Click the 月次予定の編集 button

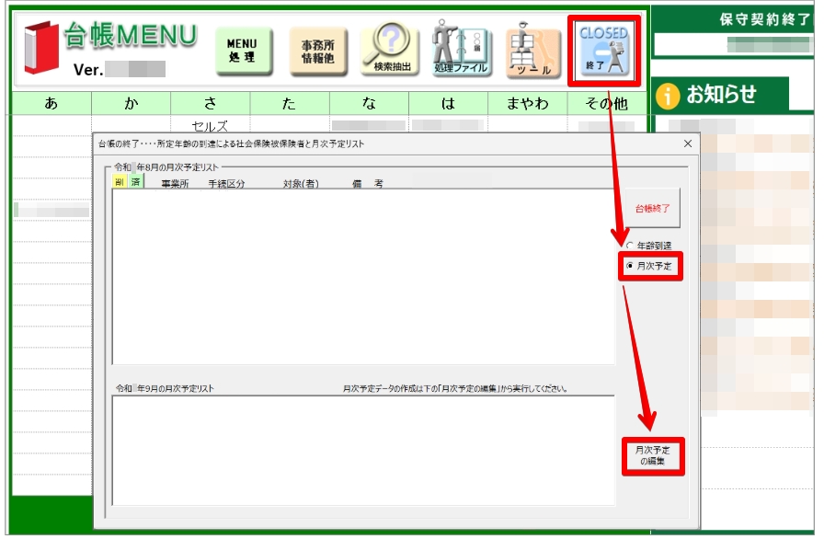653,456
